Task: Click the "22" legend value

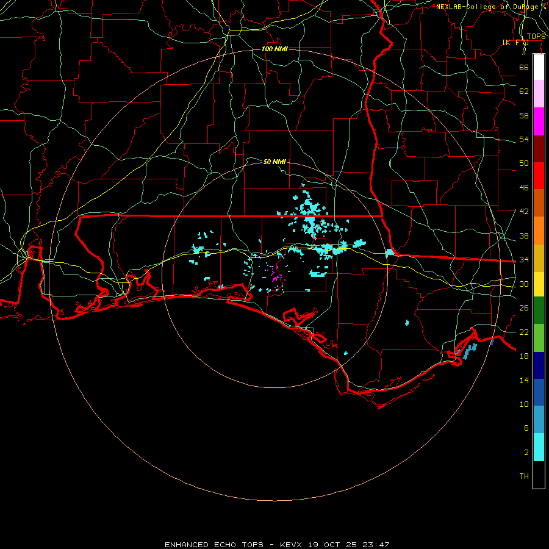Action: click(524, 332)
